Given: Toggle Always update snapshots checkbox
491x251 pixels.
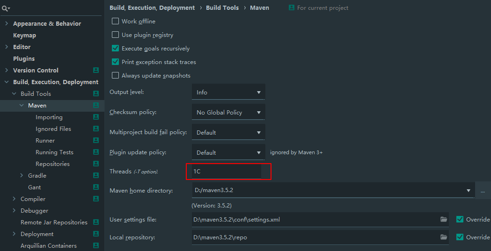Looking at the screenshot, I should pyautogui.click(x=116, y=75).
